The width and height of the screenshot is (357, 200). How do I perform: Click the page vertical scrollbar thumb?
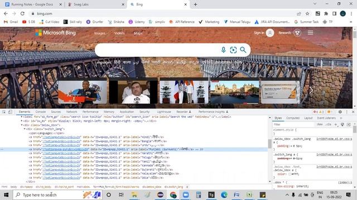point(355,34)
